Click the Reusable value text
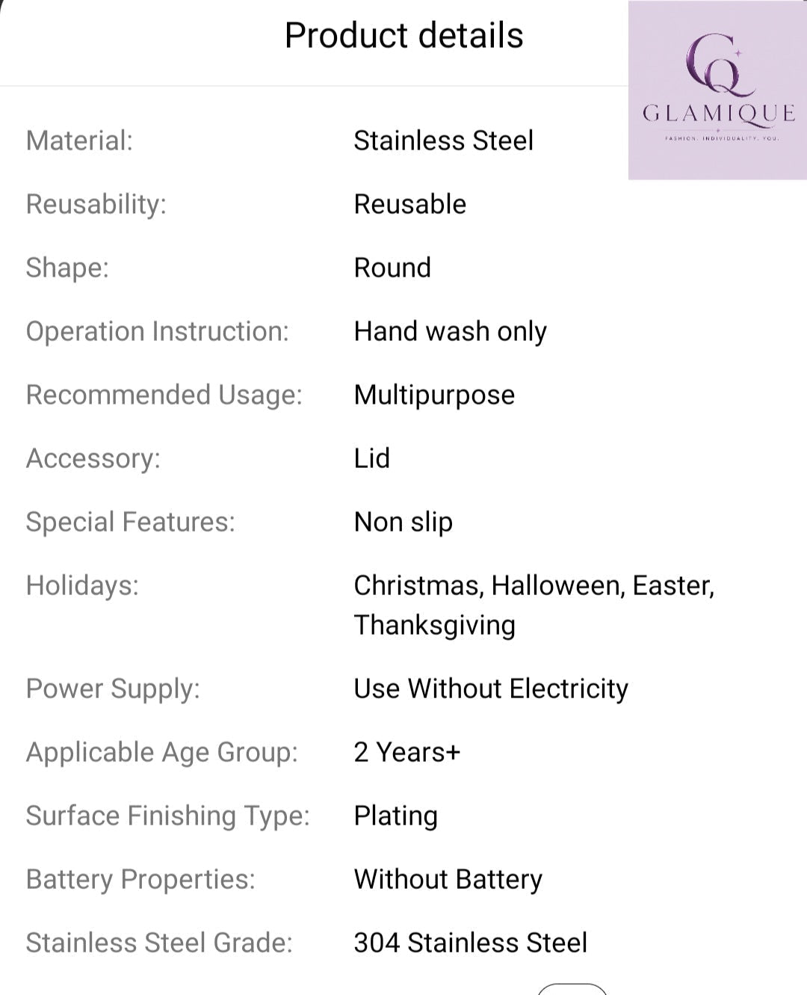Screen dimensions: 807x995 point(409,204)
